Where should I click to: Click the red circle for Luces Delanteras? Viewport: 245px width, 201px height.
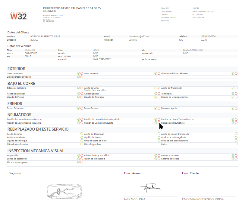(x=82, y=73)
